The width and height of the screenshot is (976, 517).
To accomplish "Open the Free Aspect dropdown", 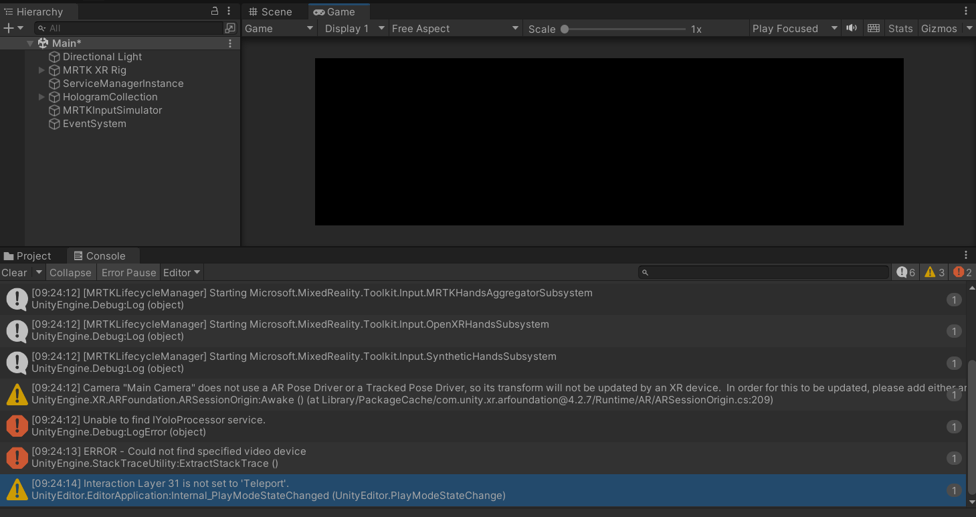I will pyautogui.click(x=455, y=28).
